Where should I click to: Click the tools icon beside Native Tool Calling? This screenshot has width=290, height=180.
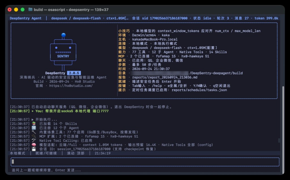[x=34, y=141]
